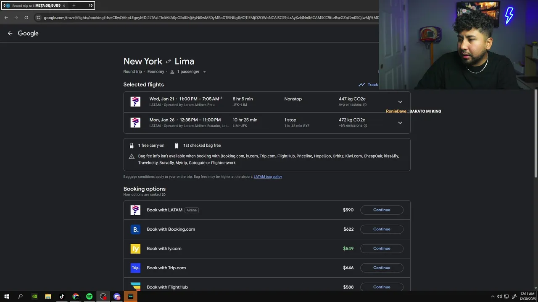This screenshot has height=302, width=538.
Task: Continue booking with LATAM for $590
Action: point(382,210)
